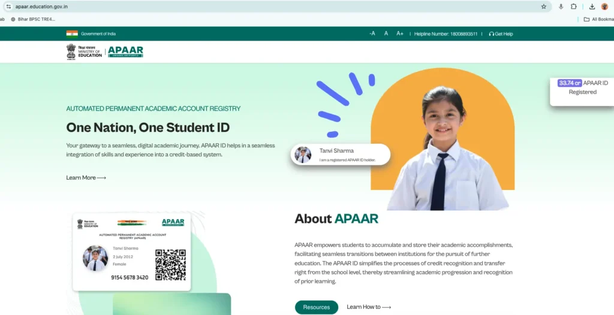The image size is (614, 315).
Task: Click date 2 July 2012 on card
Action: pyautogui.click(x=123, y=257)
